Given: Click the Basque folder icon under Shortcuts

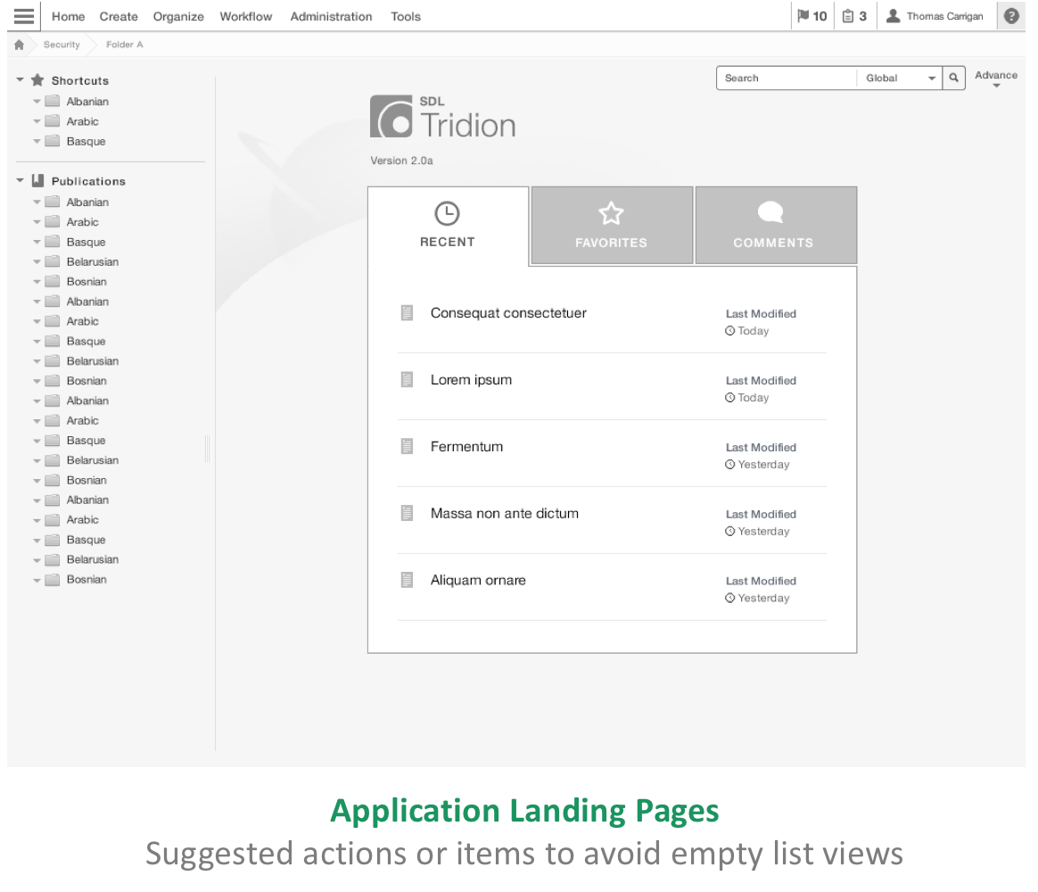Looking at the screenshot, I should (x=53, y=141).
